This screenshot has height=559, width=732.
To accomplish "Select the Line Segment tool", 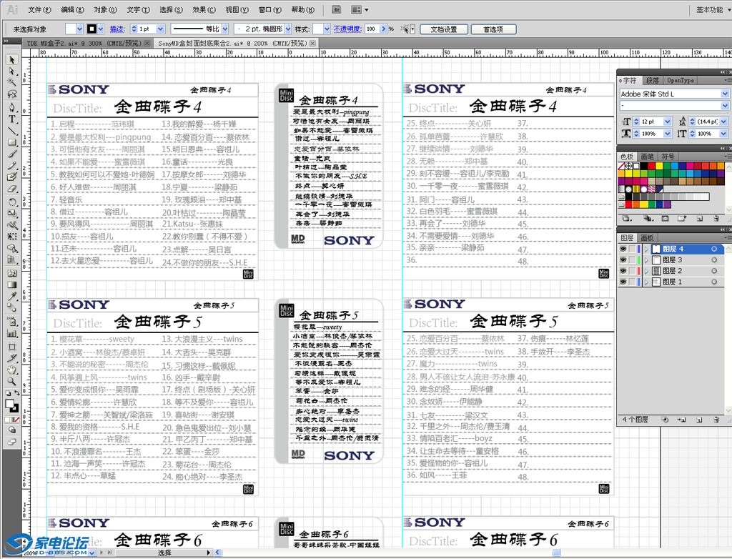I will coord(12,131).
